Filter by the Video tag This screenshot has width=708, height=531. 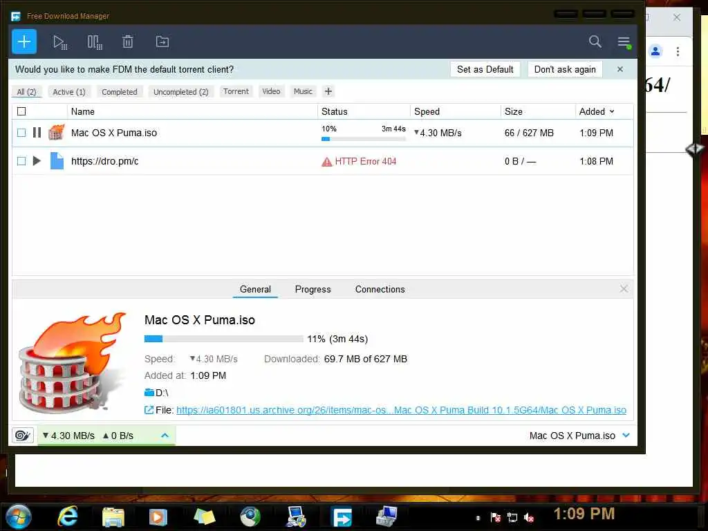point(271,91)
